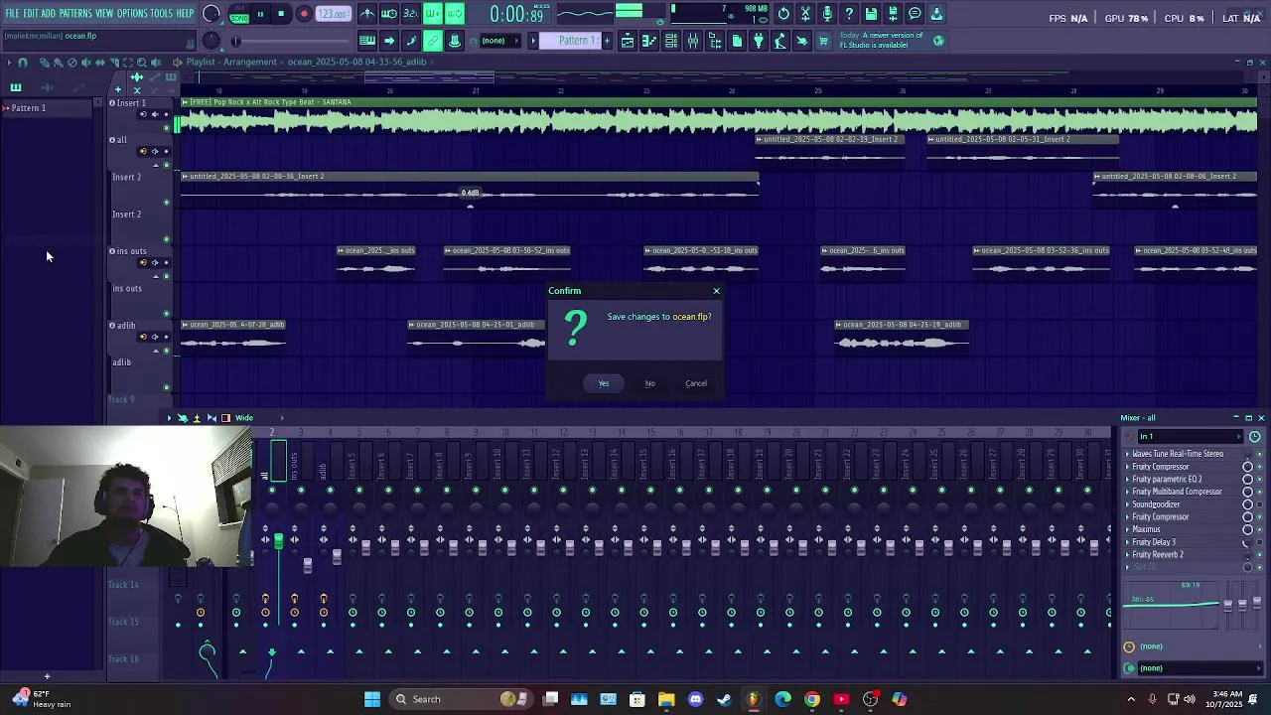Disable the Fruity Reeverb 2 slot LED
The height and width of the screenshot is (715, 1271).
(x=1258, y=554)
